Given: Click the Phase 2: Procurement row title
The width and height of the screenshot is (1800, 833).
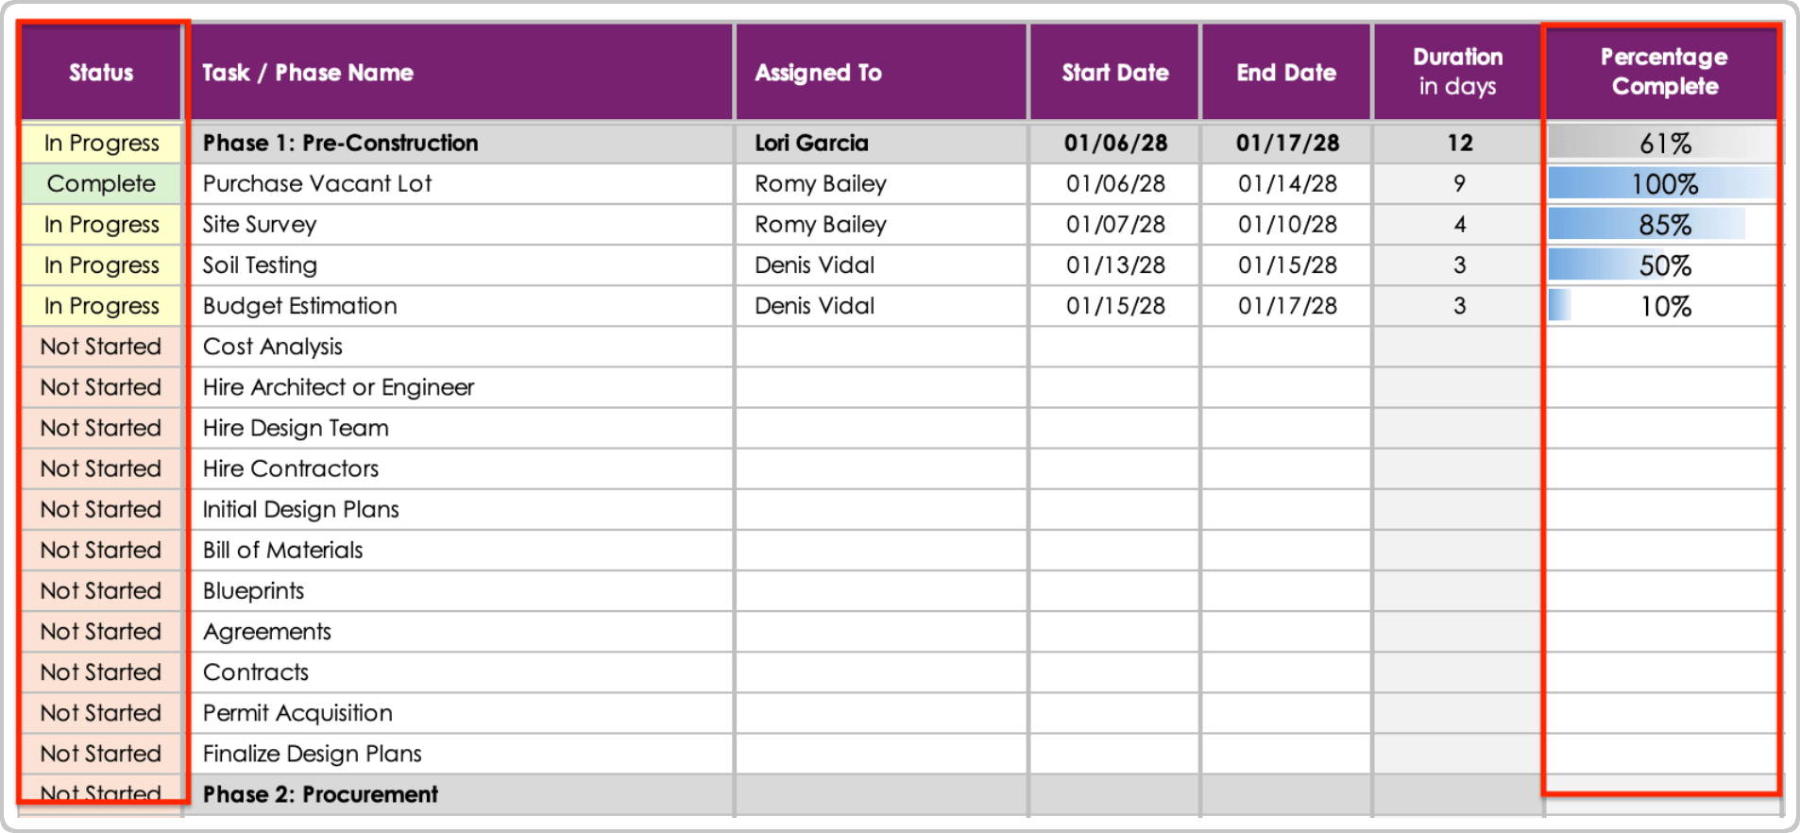Looking at the screenshot, I should point(320,794).
